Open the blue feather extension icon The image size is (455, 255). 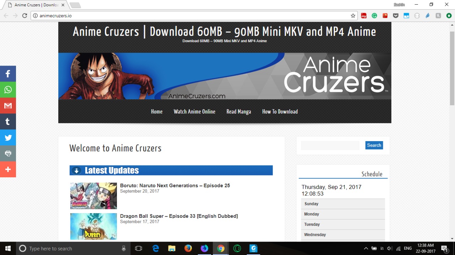click(x=428, y=16)
